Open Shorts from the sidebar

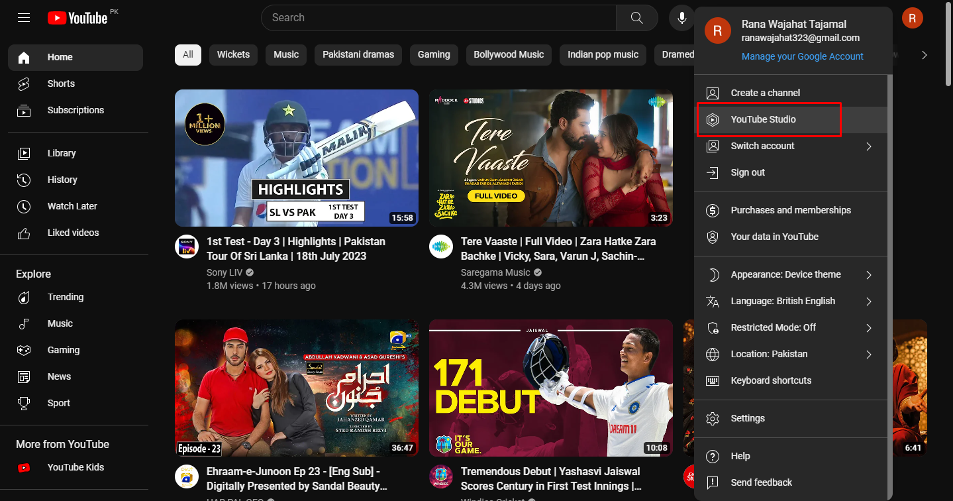pyautogui.click(x=75, y=84)
